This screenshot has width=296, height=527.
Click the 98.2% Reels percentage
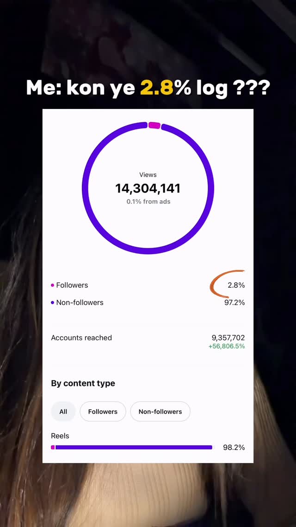(234, 447)
